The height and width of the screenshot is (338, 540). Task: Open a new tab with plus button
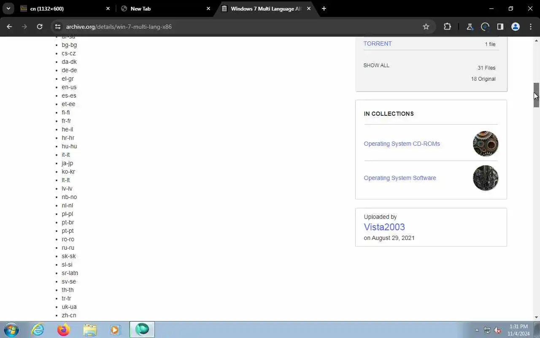[x=324, y=8]
